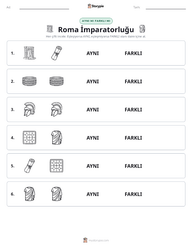This screenshot has width=192, height=248.
Task: Click the Tarih date input line
Action: [x=166, y=8]
